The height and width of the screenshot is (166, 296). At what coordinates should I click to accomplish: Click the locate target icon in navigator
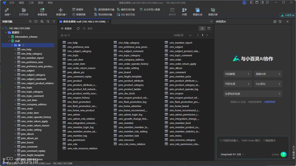(42, 21)
